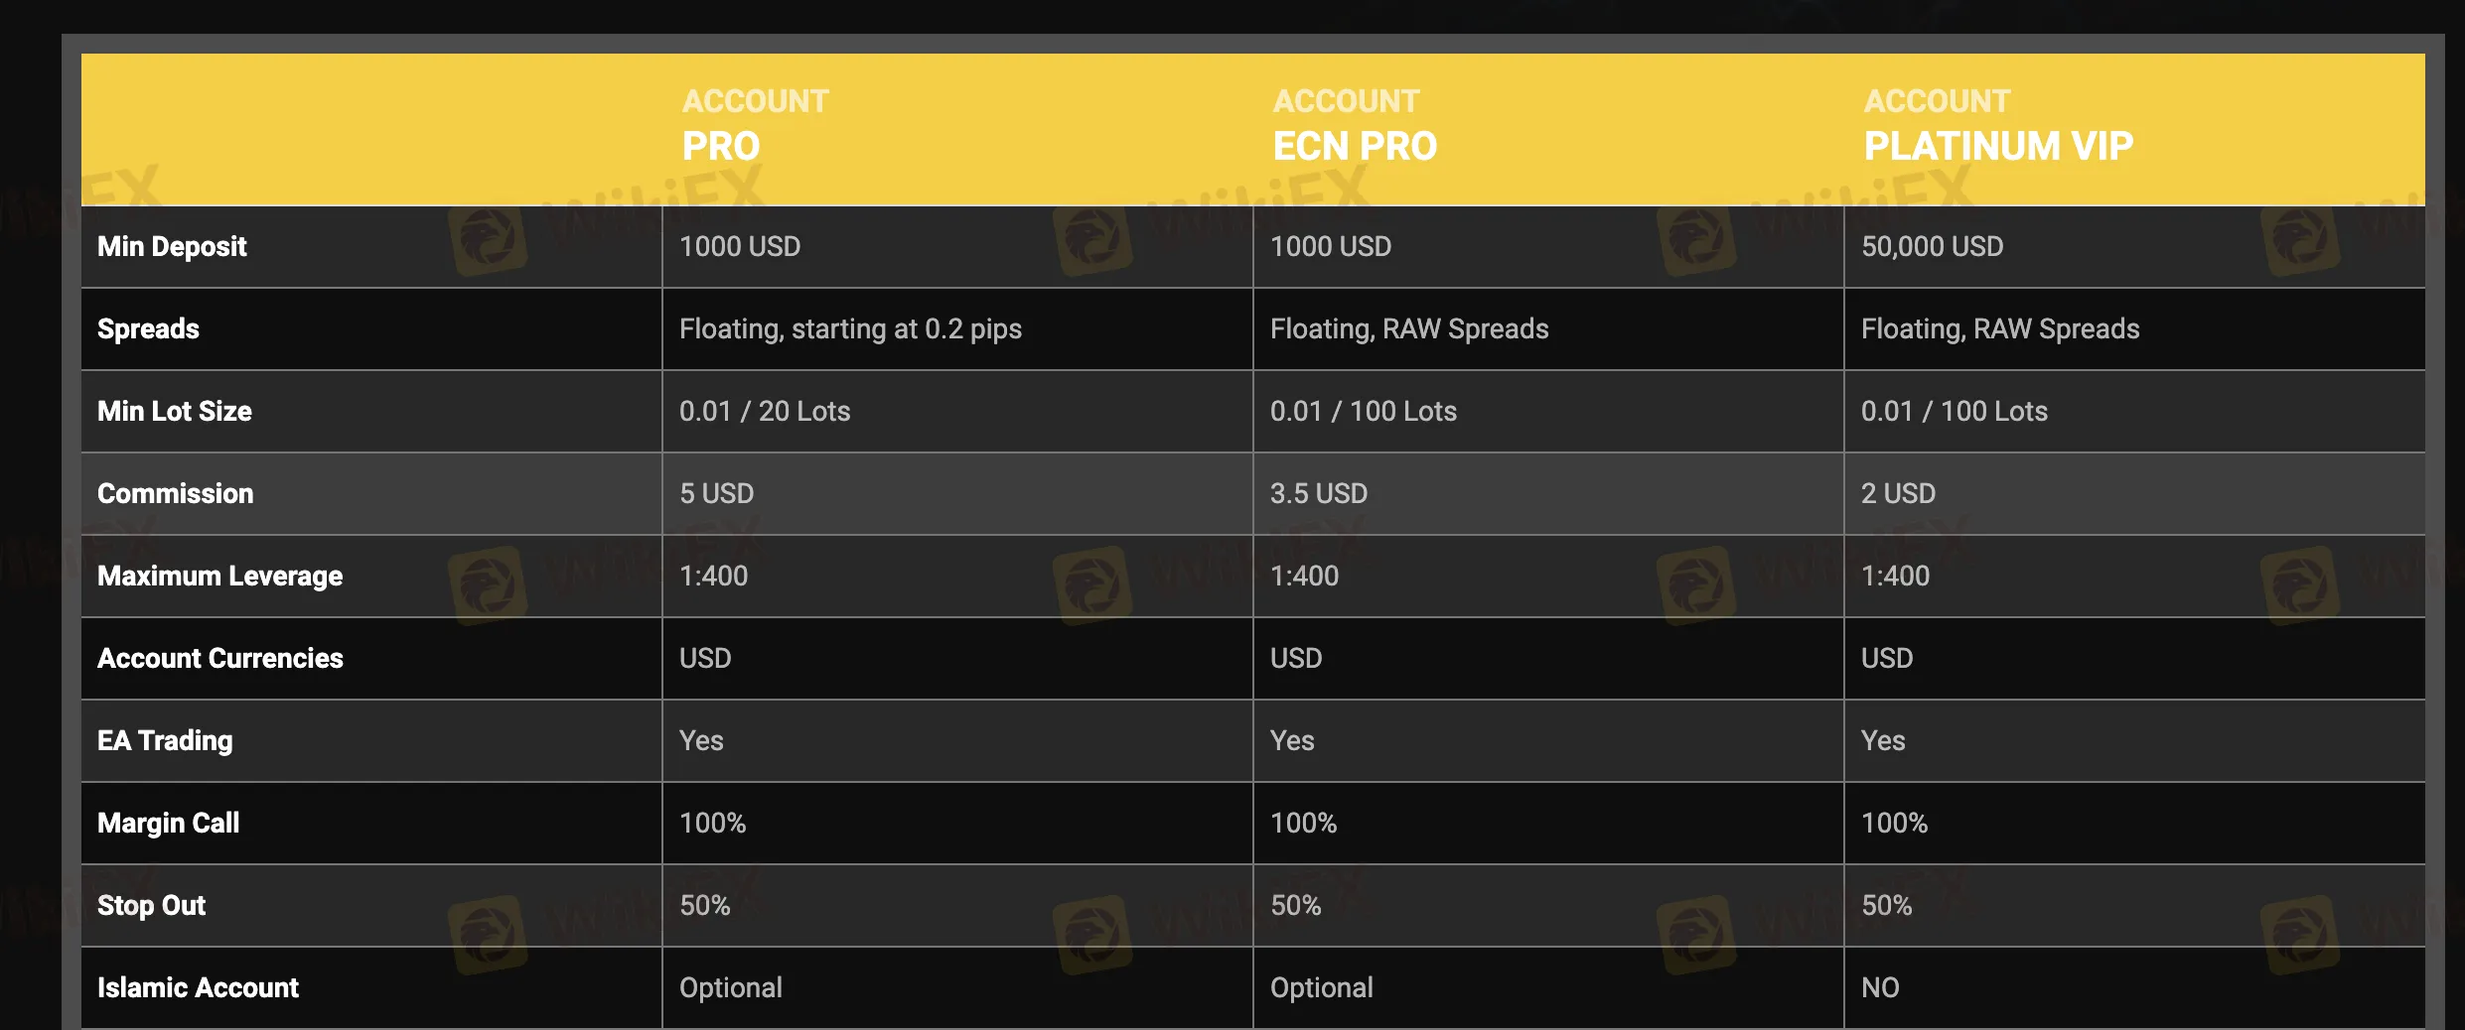Click the ACCOUNT PRO column header
2465x1030 pixels.
click(755, 125)
